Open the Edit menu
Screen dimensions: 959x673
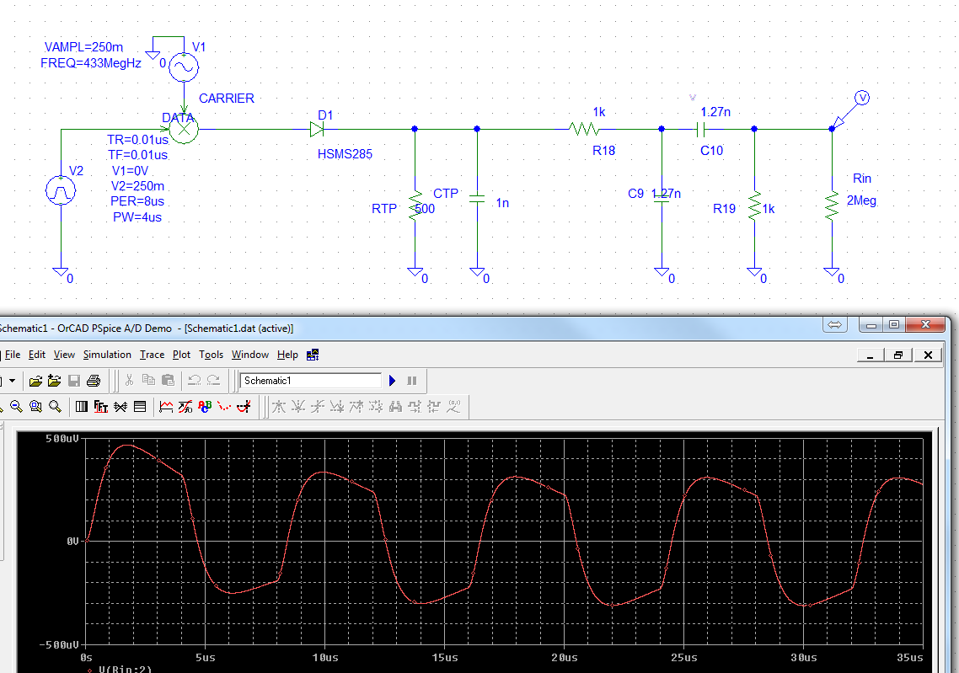coord(37,355)
